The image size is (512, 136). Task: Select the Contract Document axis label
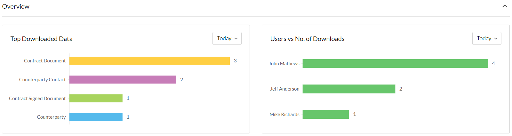point(45,61)
